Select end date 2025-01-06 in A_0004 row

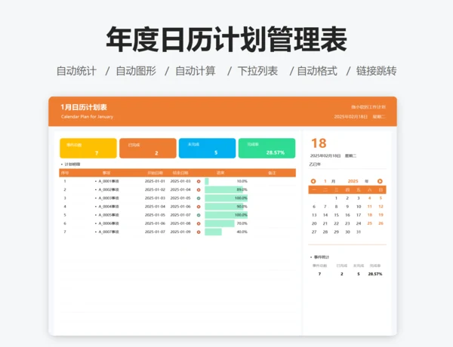pos(180,207)
